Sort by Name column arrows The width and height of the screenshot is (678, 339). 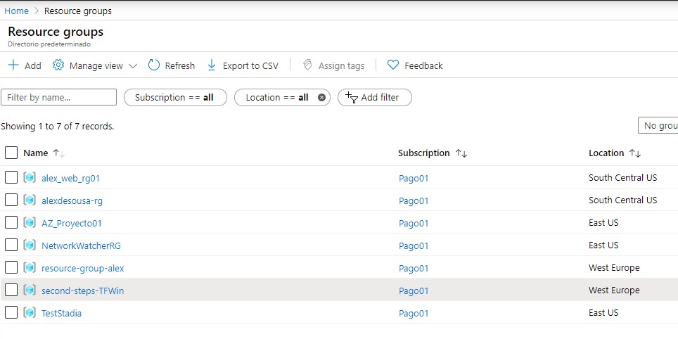(x=59, y=153)
